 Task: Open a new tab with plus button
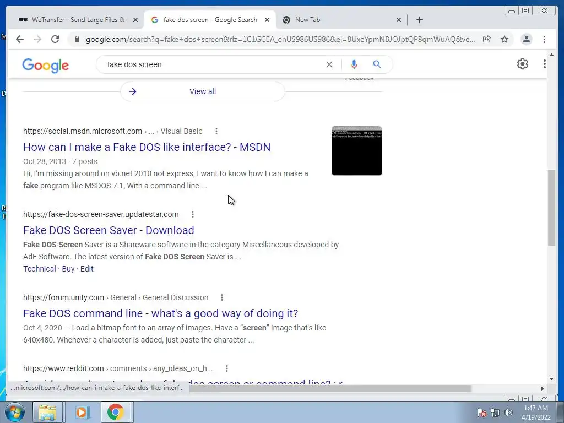419,20
